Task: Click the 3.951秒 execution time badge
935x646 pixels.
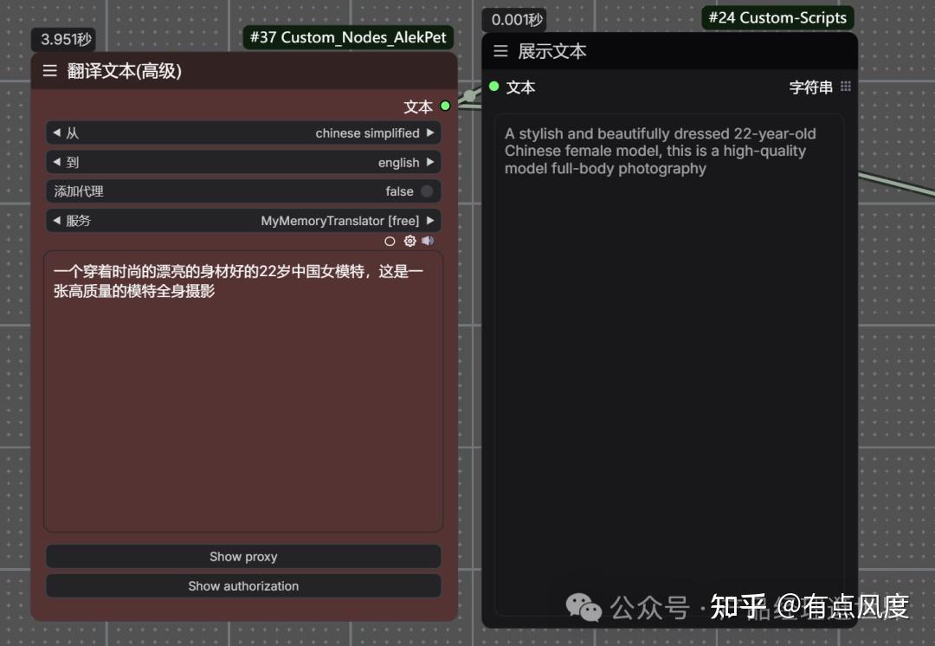Action: tap(62, 40)
